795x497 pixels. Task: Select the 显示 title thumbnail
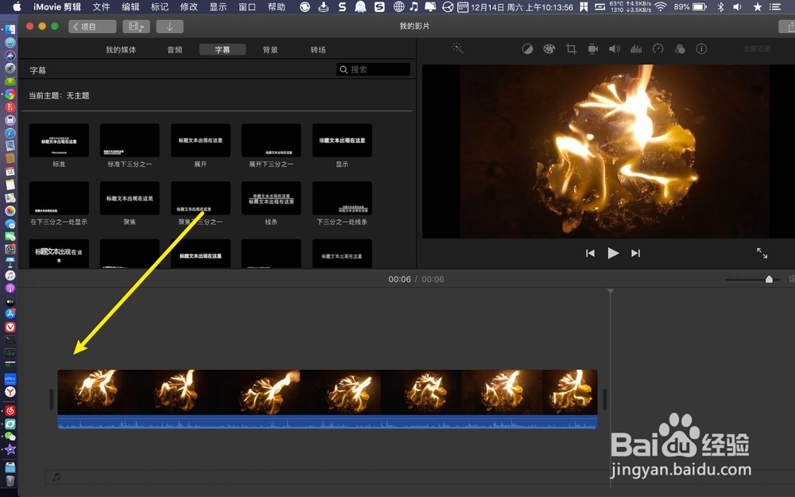342,141
